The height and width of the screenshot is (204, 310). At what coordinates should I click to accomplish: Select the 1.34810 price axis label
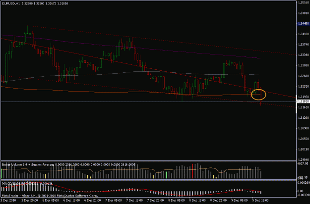[x=304, y=13]
